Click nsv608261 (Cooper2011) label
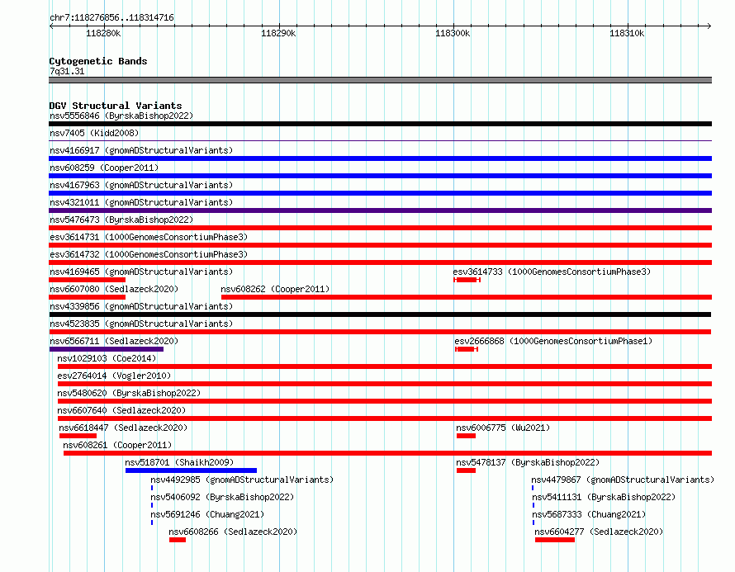 [x=117, y=445]
